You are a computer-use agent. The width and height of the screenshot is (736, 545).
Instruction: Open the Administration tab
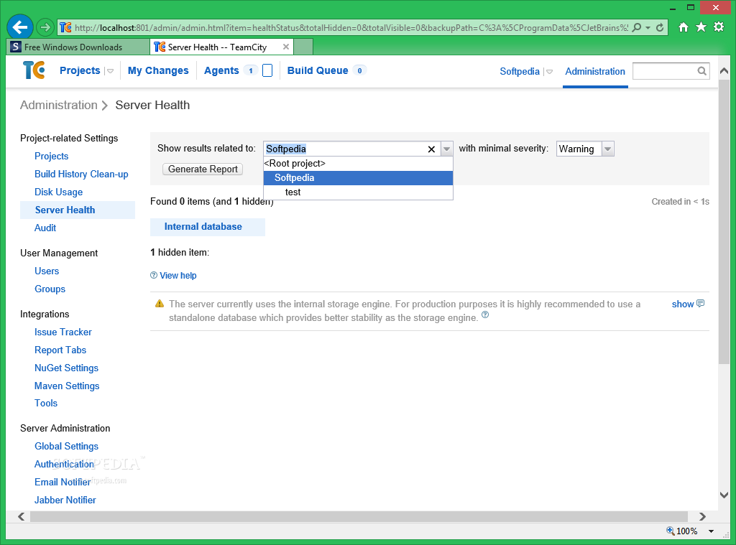tap(594, 71)
